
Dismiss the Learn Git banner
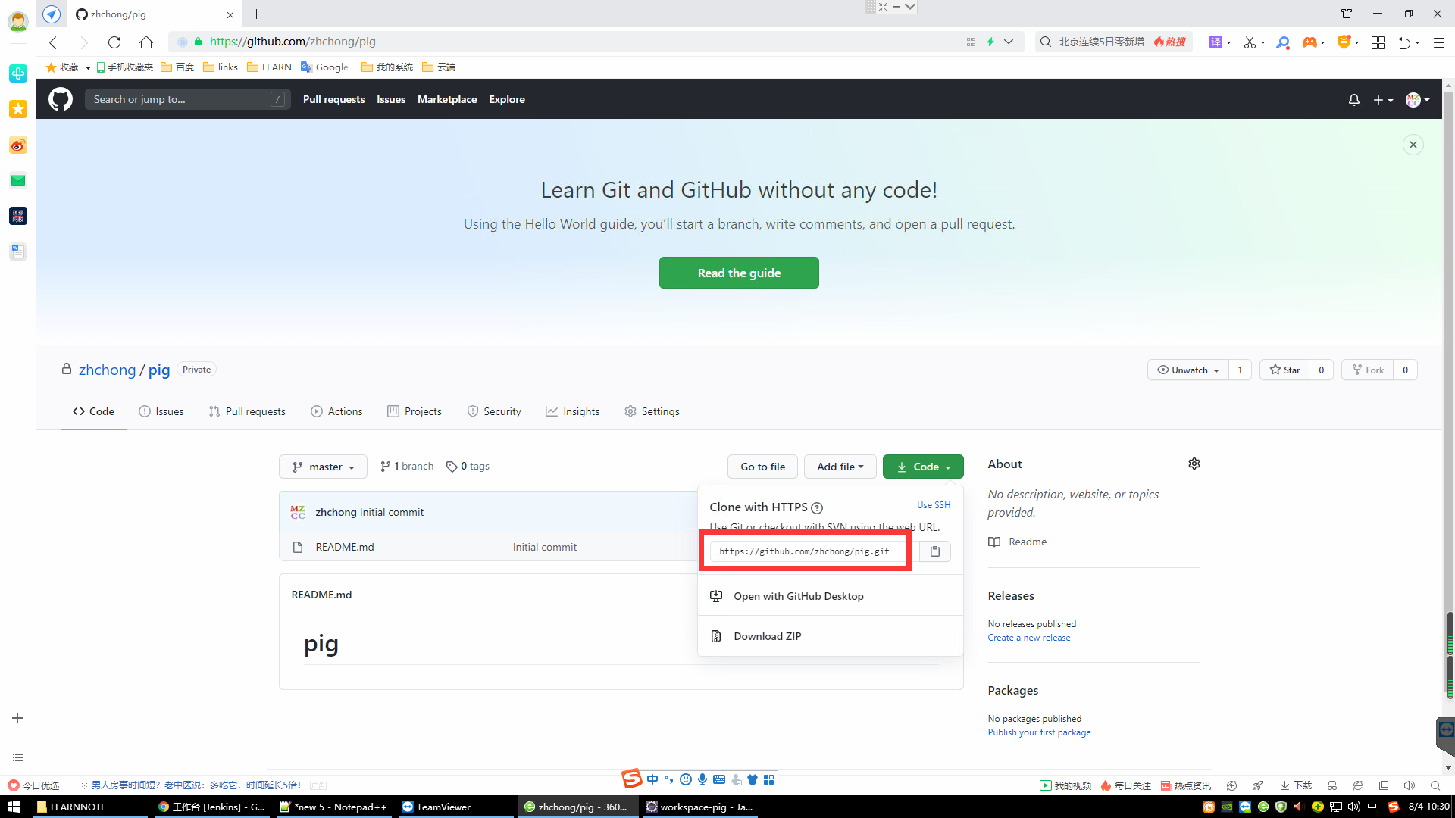(1413, 145)
